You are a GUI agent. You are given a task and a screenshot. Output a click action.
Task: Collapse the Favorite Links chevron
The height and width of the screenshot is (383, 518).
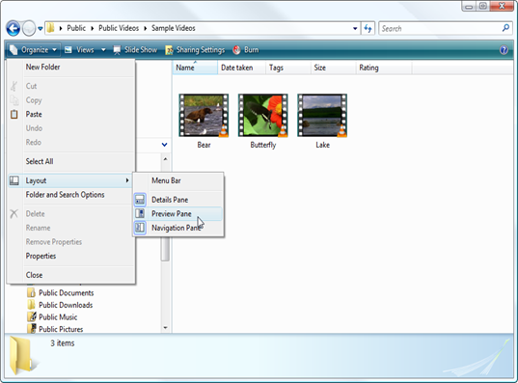click(165, 145)
